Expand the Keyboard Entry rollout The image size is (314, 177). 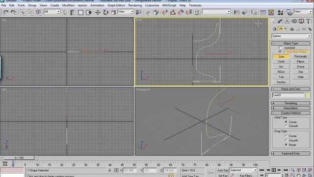tap(290, 153)
